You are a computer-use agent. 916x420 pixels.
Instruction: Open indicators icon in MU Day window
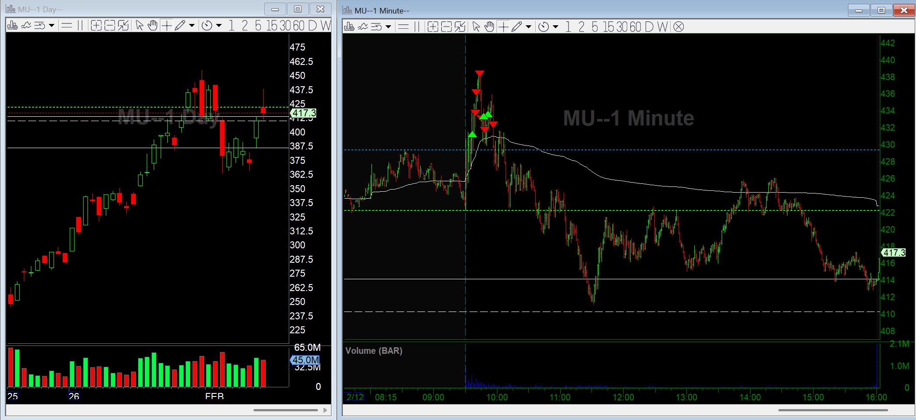point(26,26)
